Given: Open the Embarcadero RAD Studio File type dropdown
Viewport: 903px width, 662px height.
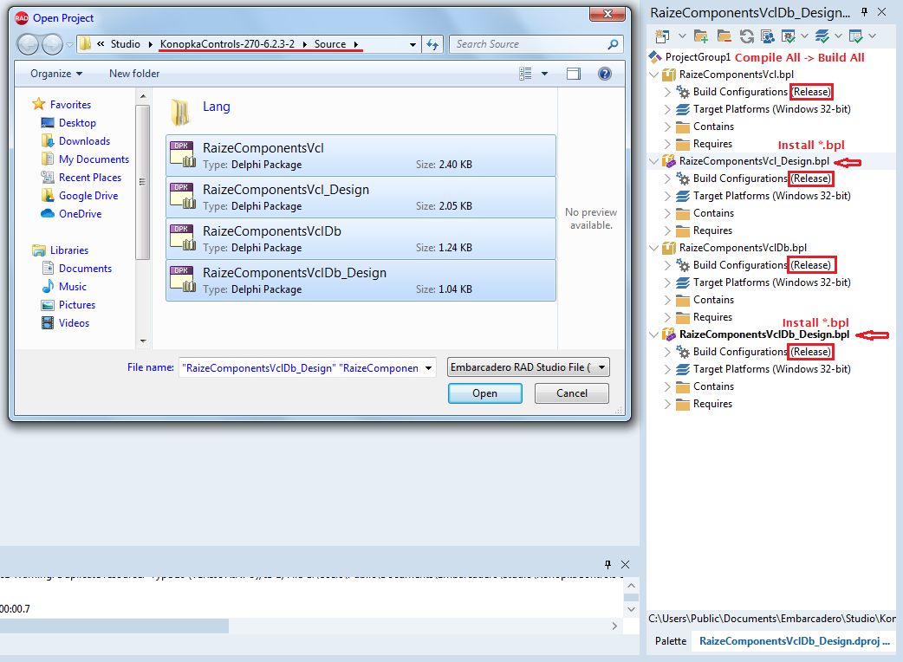Looking at the screenshot, I should (x=528, y=367).
